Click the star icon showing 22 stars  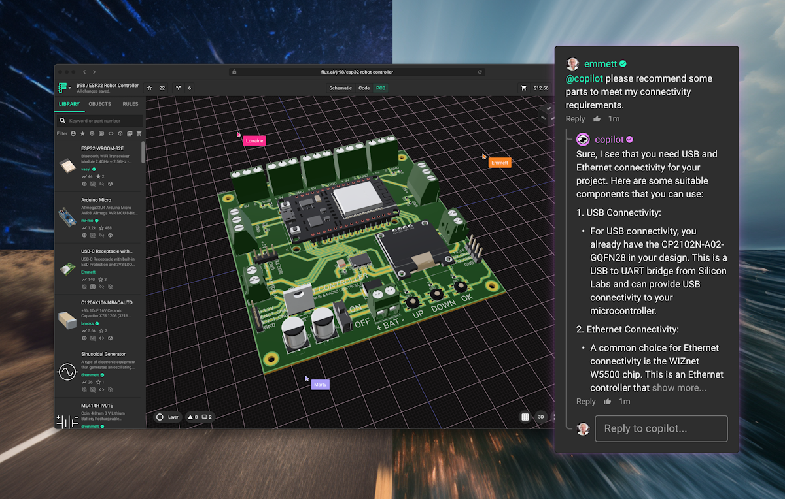(x=156, y=88)
